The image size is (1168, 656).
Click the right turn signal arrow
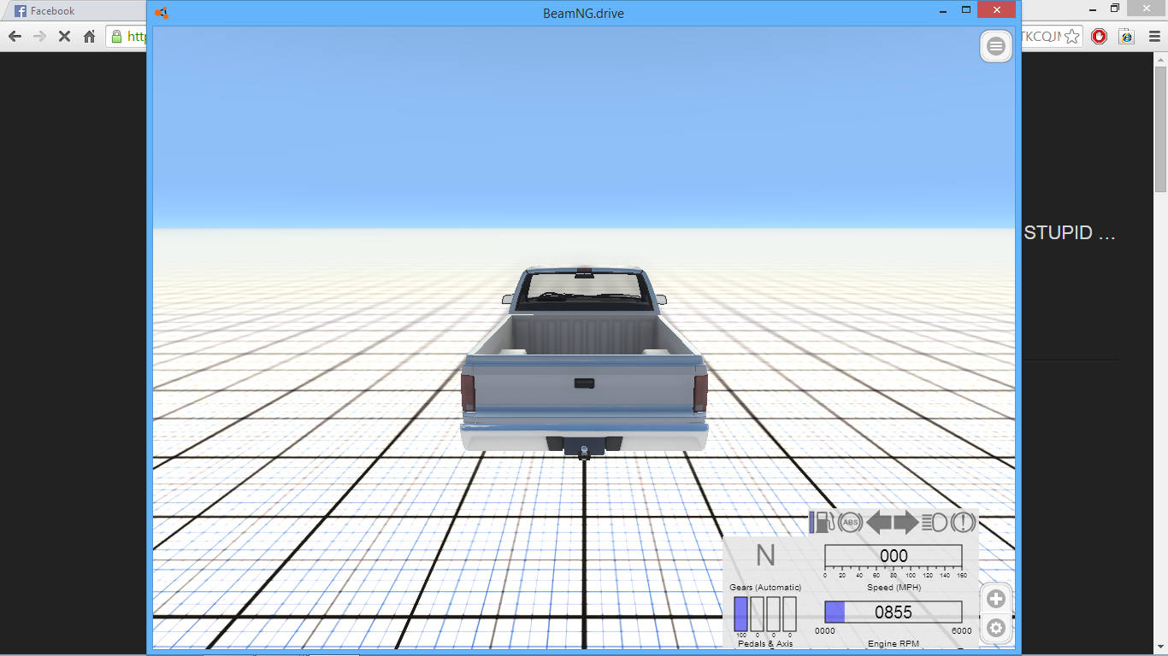(x=906, y=522)
